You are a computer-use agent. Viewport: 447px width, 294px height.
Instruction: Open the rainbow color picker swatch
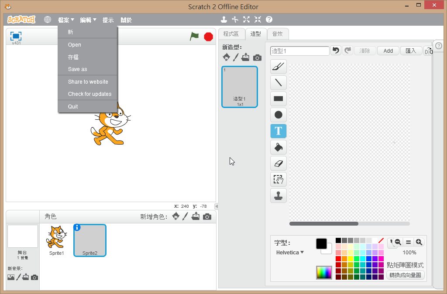(324, 273)
